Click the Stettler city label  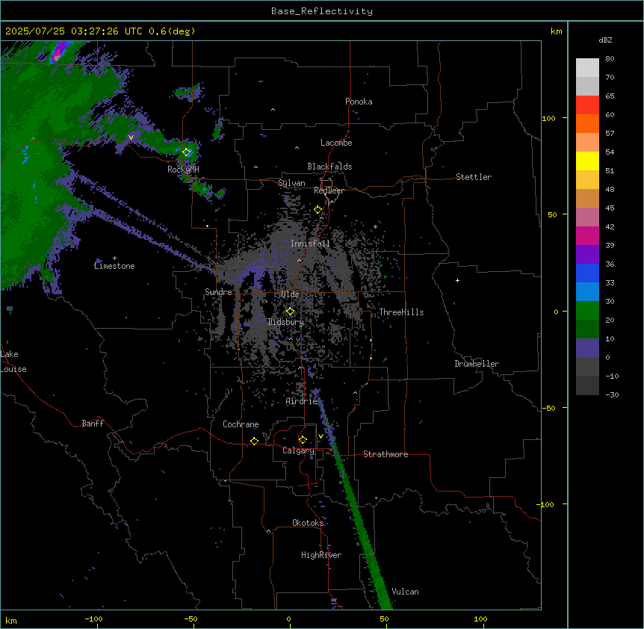(474, 177)
